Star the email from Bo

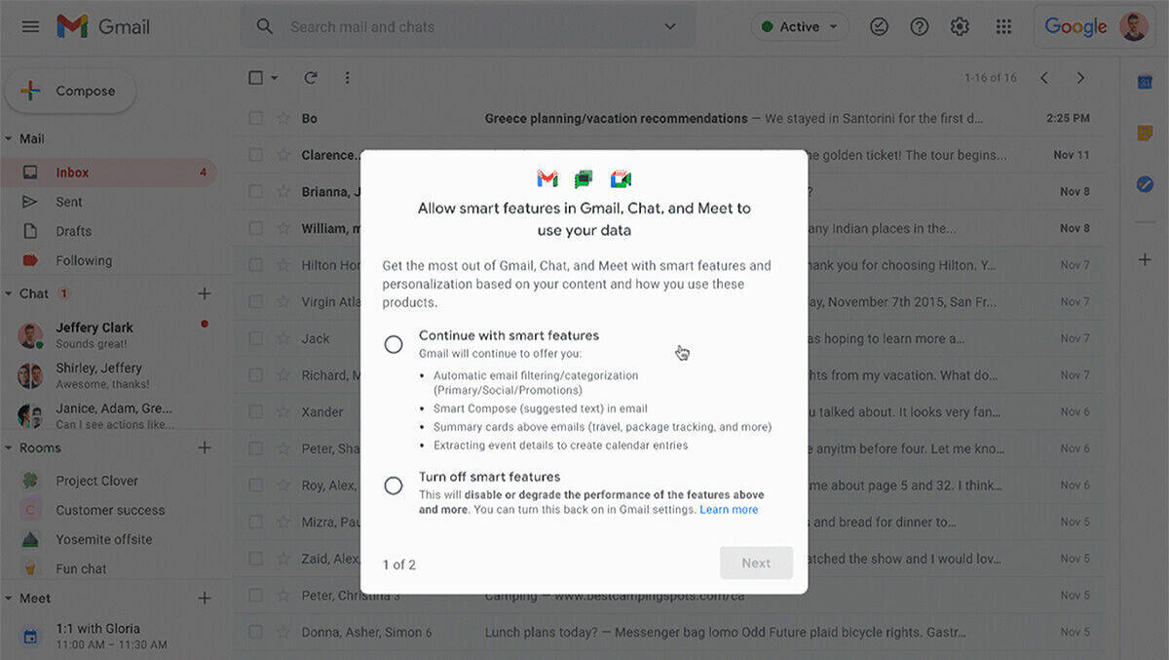(x=283, y=118)
